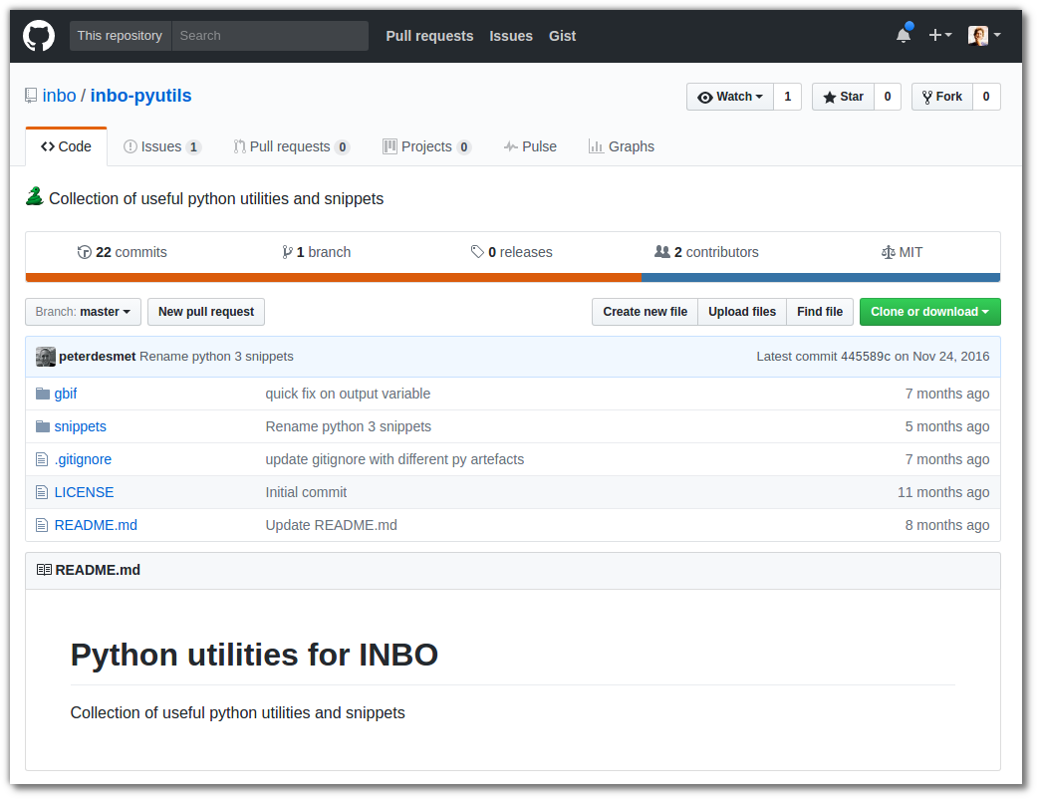This screenshot has height=800, width=1038.
Task: Click the commits history clock icon
Action: 84,252
